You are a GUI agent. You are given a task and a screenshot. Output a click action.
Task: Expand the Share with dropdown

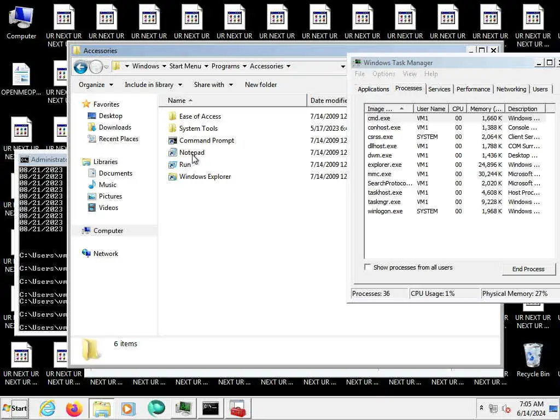point(213,85)
